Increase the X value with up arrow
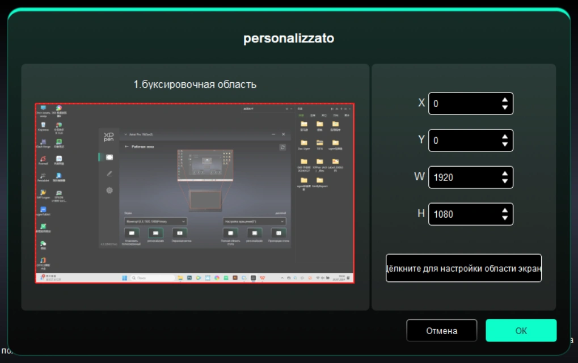 (x=504, y=100)
